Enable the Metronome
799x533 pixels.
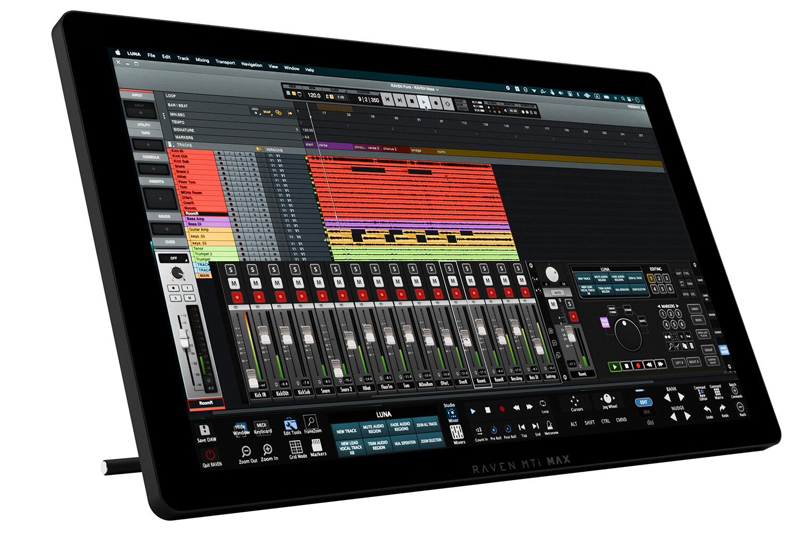point(550,425)
